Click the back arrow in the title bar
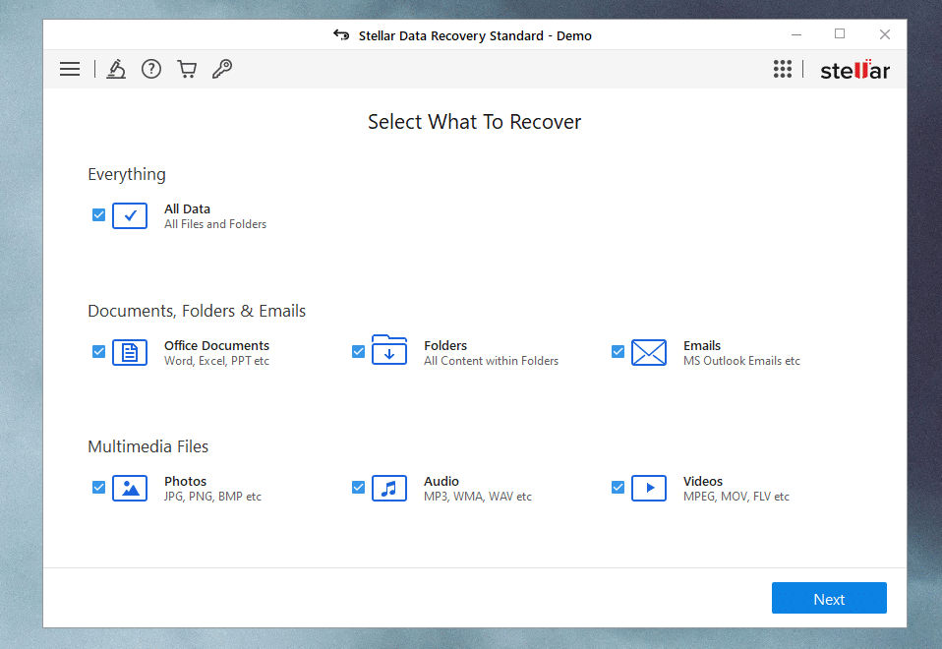 pyautogui.click(x=340, y=34)
